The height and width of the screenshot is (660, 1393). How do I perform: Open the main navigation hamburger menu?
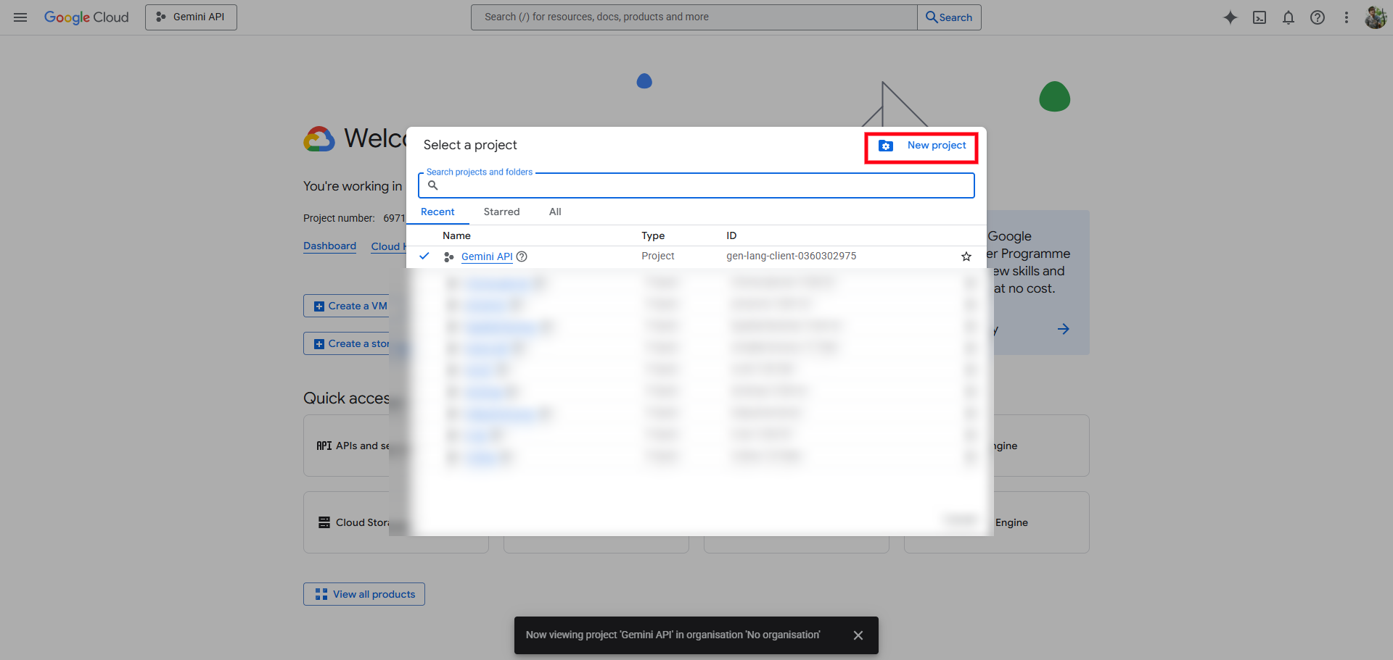click(x=20, y=17)
